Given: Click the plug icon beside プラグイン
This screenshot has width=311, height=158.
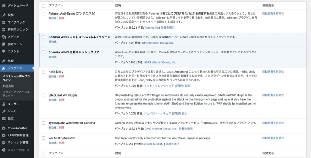Looking at the screenshot, I should (x=4, y=68).
